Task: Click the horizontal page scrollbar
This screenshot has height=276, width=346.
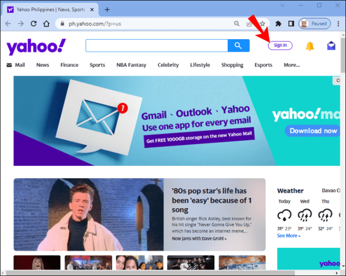Action: click(150, 273)
